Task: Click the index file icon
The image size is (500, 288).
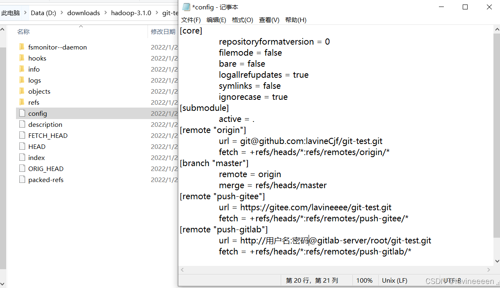Action: [x=22, y=157]
